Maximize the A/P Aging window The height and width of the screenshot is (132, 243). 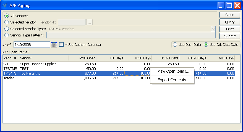[229, 5]
